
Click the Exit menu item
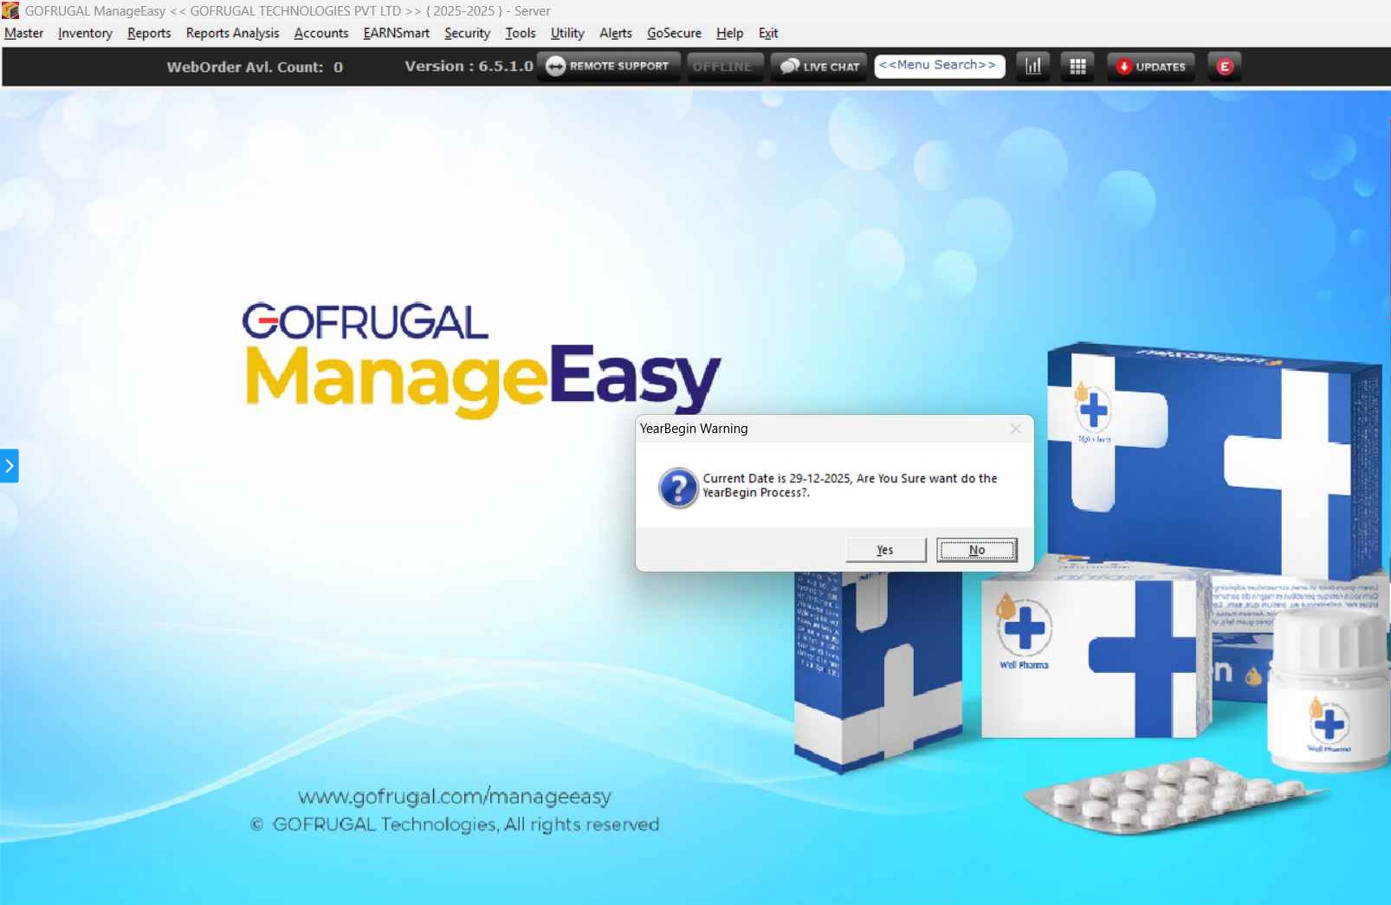point(768,33)
